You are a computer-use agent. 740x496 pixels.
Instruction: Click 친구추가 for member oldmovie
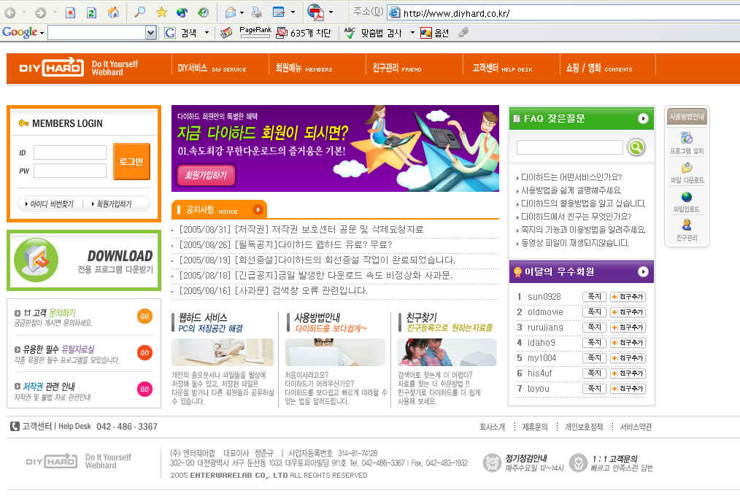point(628,312)
